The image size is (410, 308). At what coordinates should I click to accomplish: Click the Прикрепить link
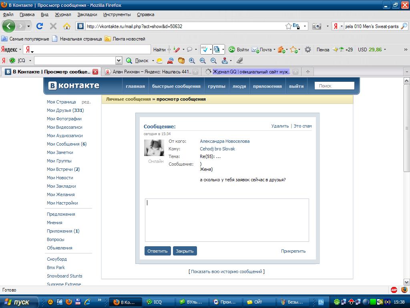[x=293, y=251]
